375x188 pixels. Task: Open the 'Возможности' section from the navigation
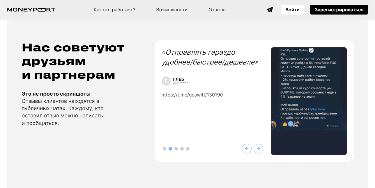click(172, 10)
